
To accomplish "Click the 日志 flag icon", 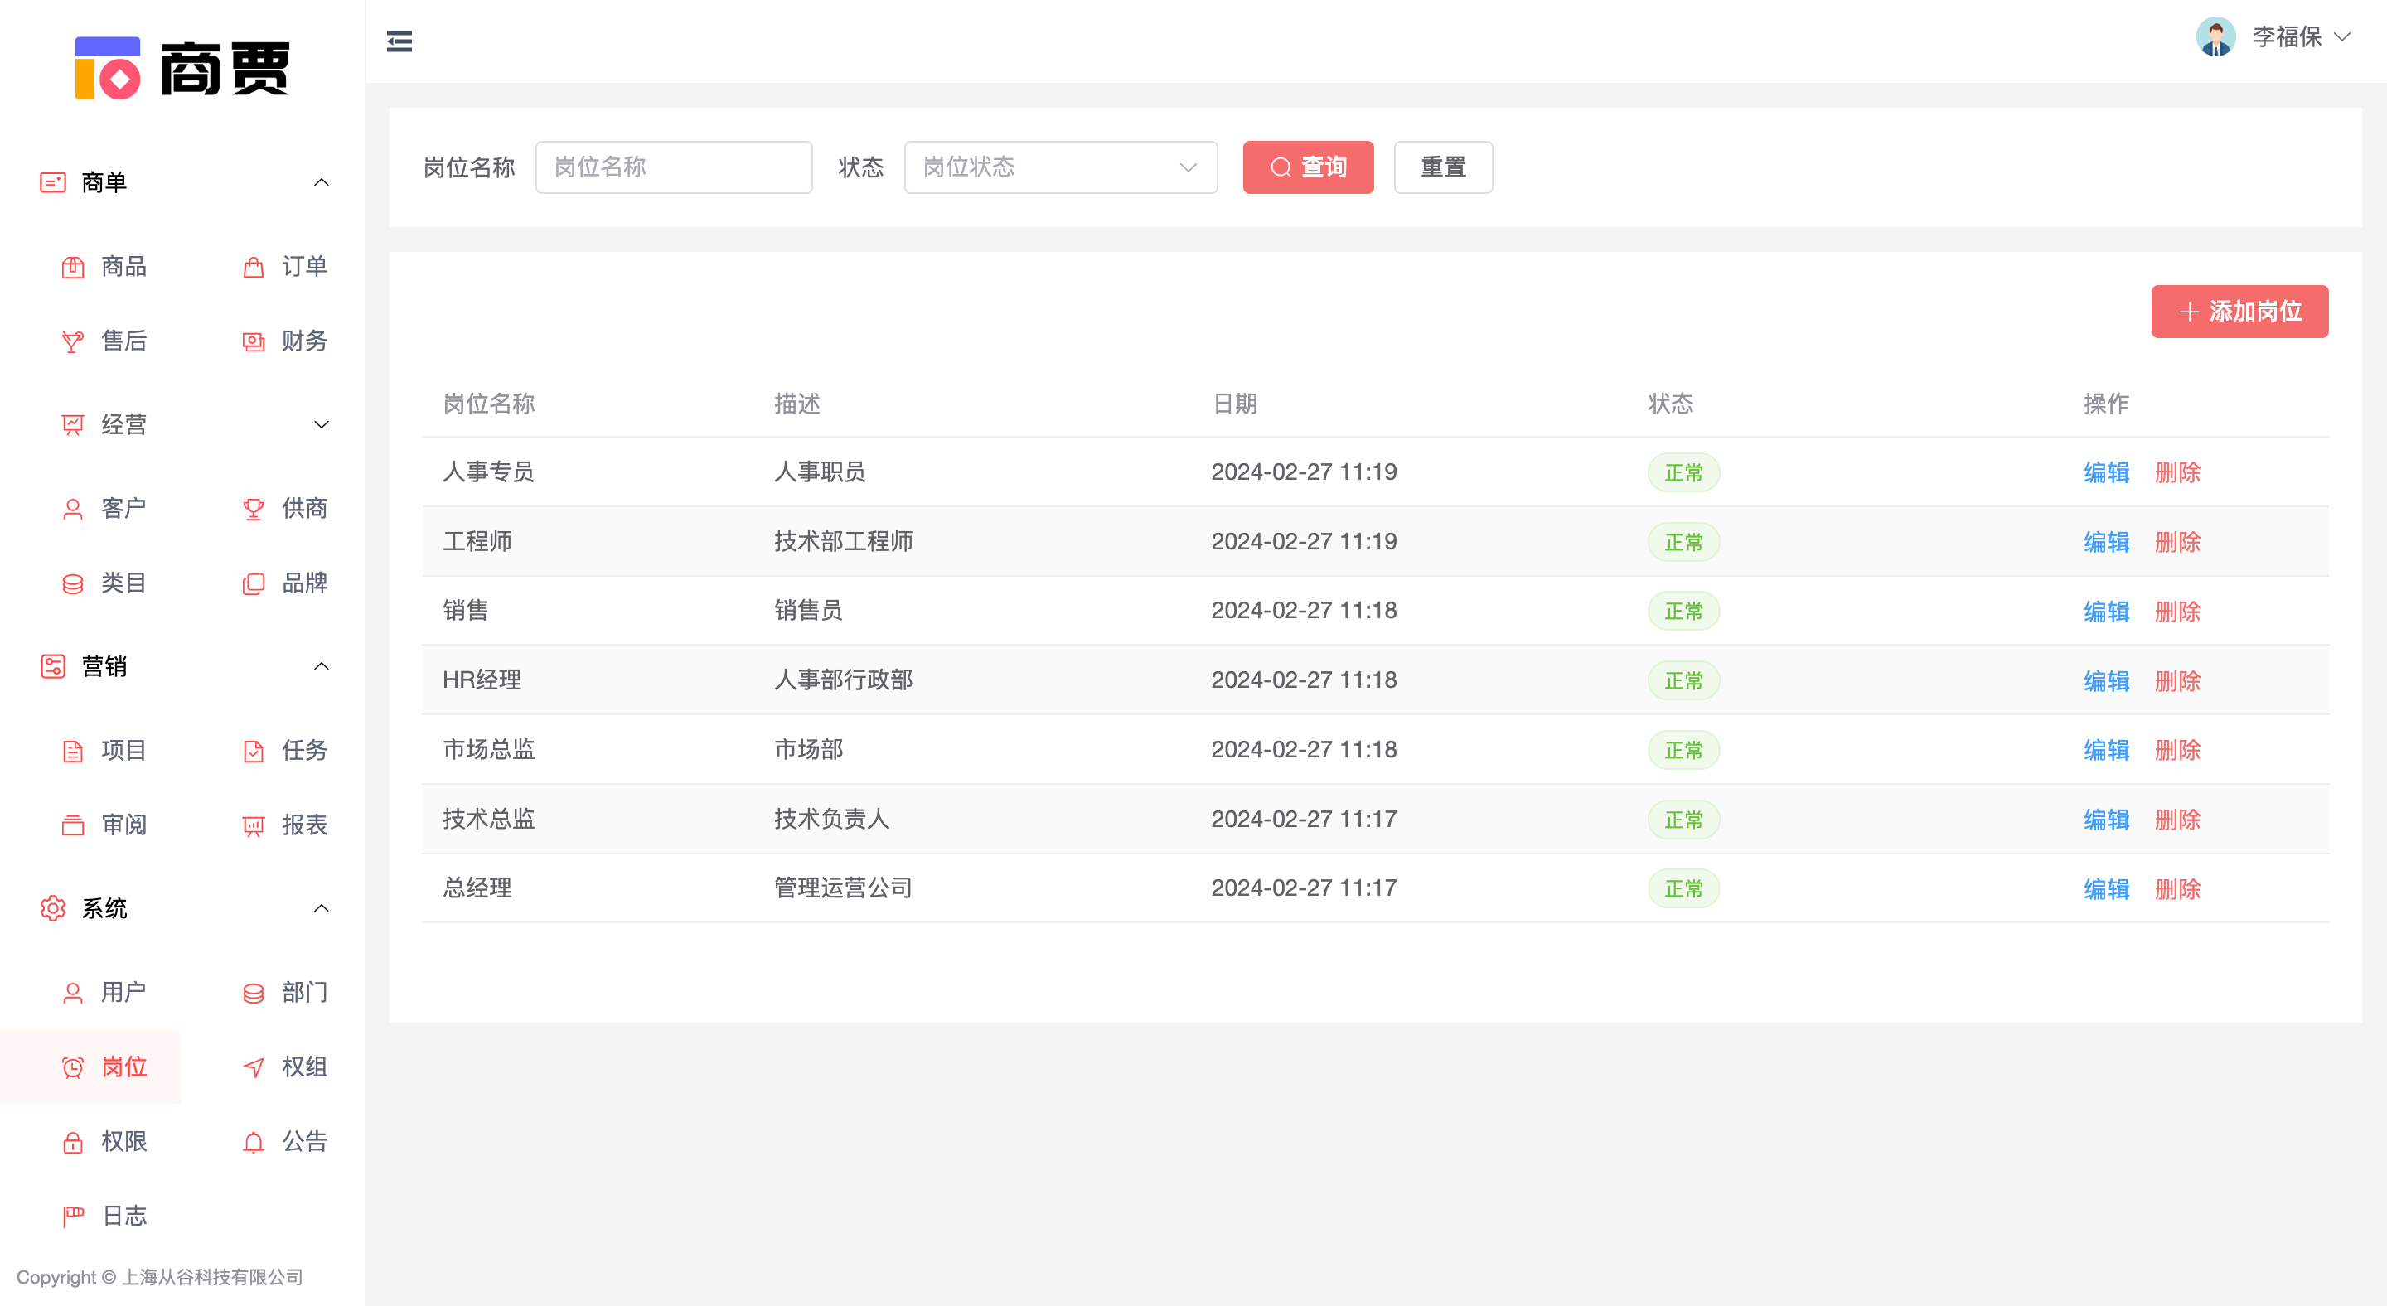I will coord(72,1215).
